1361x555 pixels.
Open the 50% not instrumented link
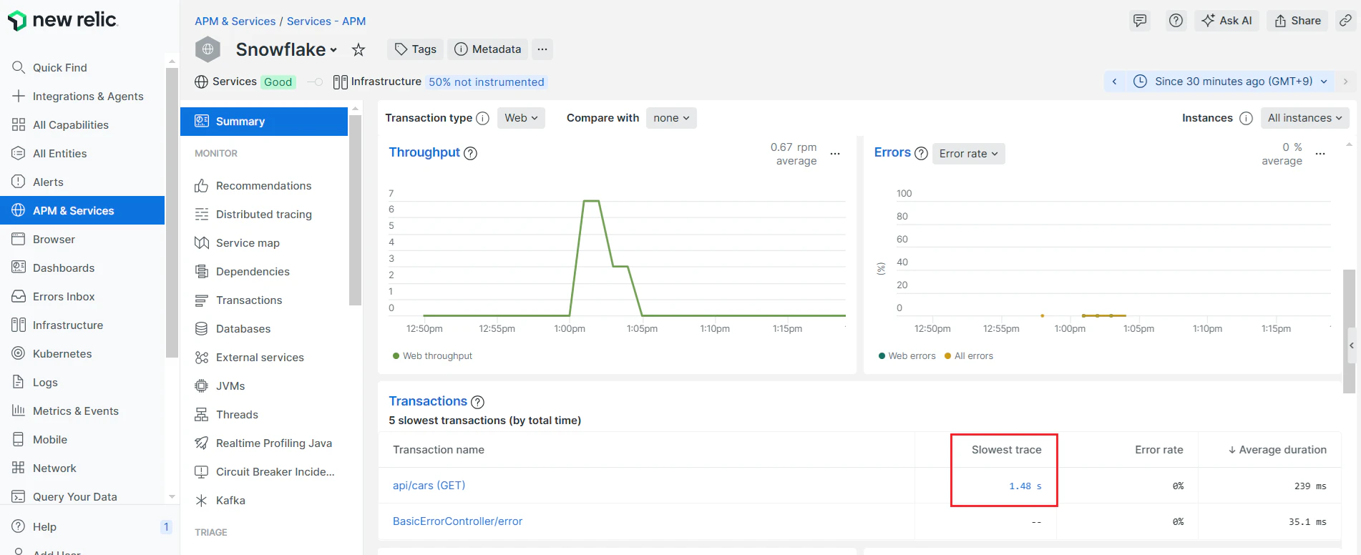(x=487, y=82)
